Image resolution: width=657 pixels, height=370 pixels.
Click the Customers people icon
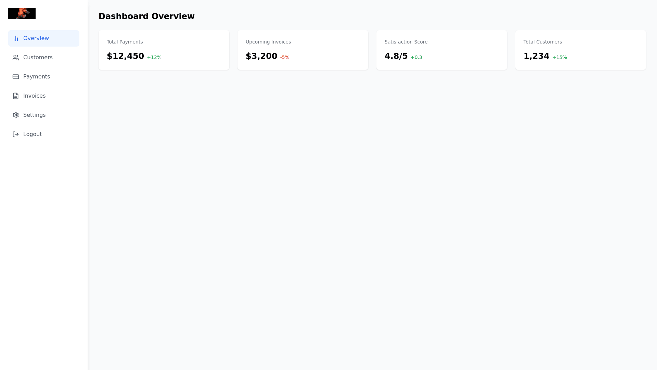(16, 58)
